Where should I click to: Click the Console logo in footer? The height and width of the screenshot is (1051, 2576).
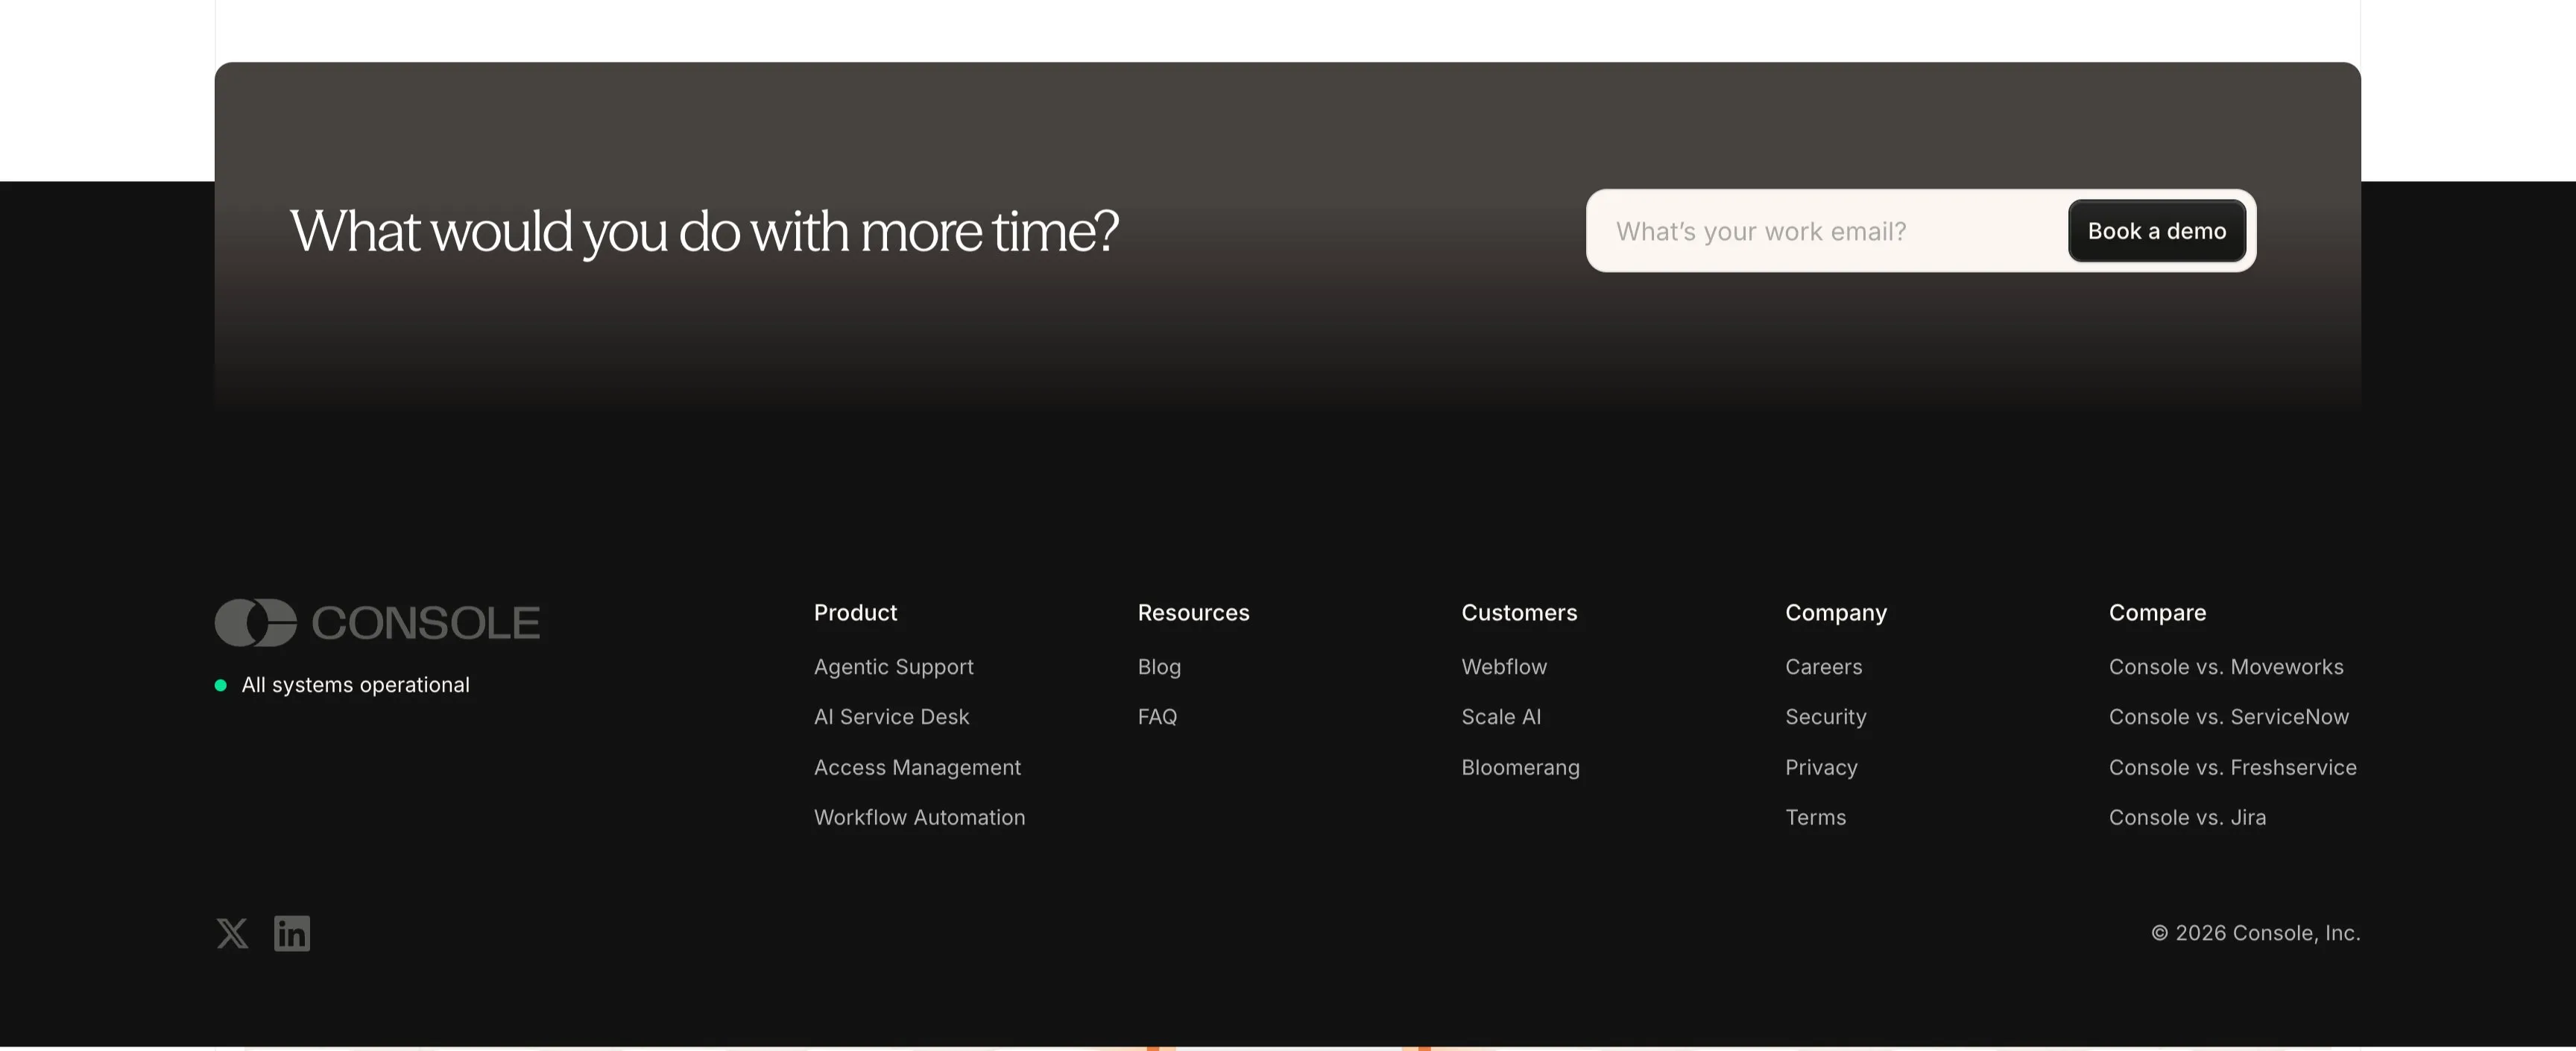click(377, 622)
